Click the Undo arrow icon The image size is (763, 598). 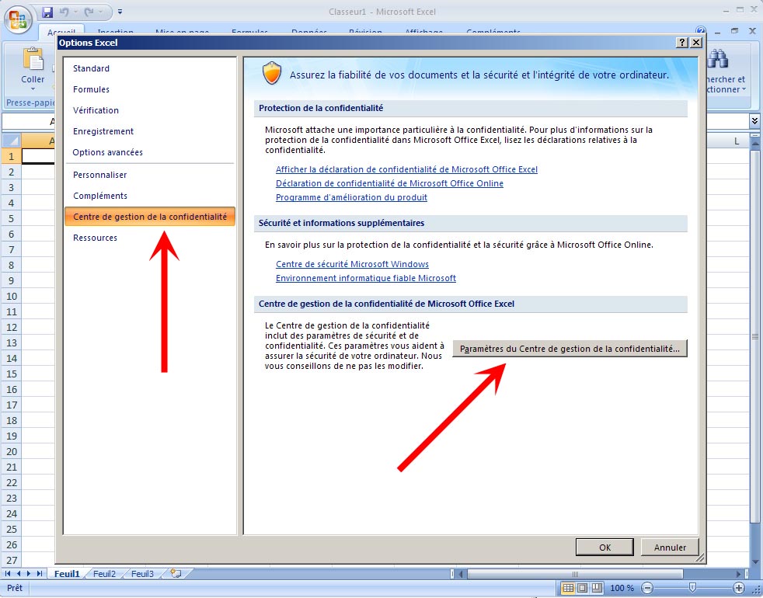(64, 12)
